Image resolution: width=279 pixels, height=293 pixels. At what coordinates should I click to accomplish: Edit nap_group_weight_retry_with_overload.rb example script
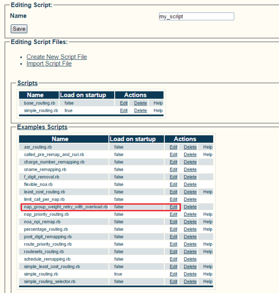coord(173,207)
